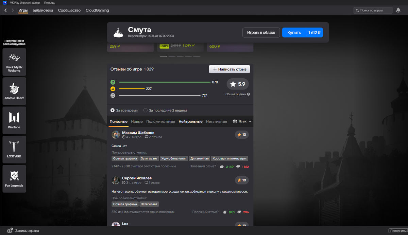Open the Библиотека tab
This screenshot has width=408, height=235.
tap(43, 11)
